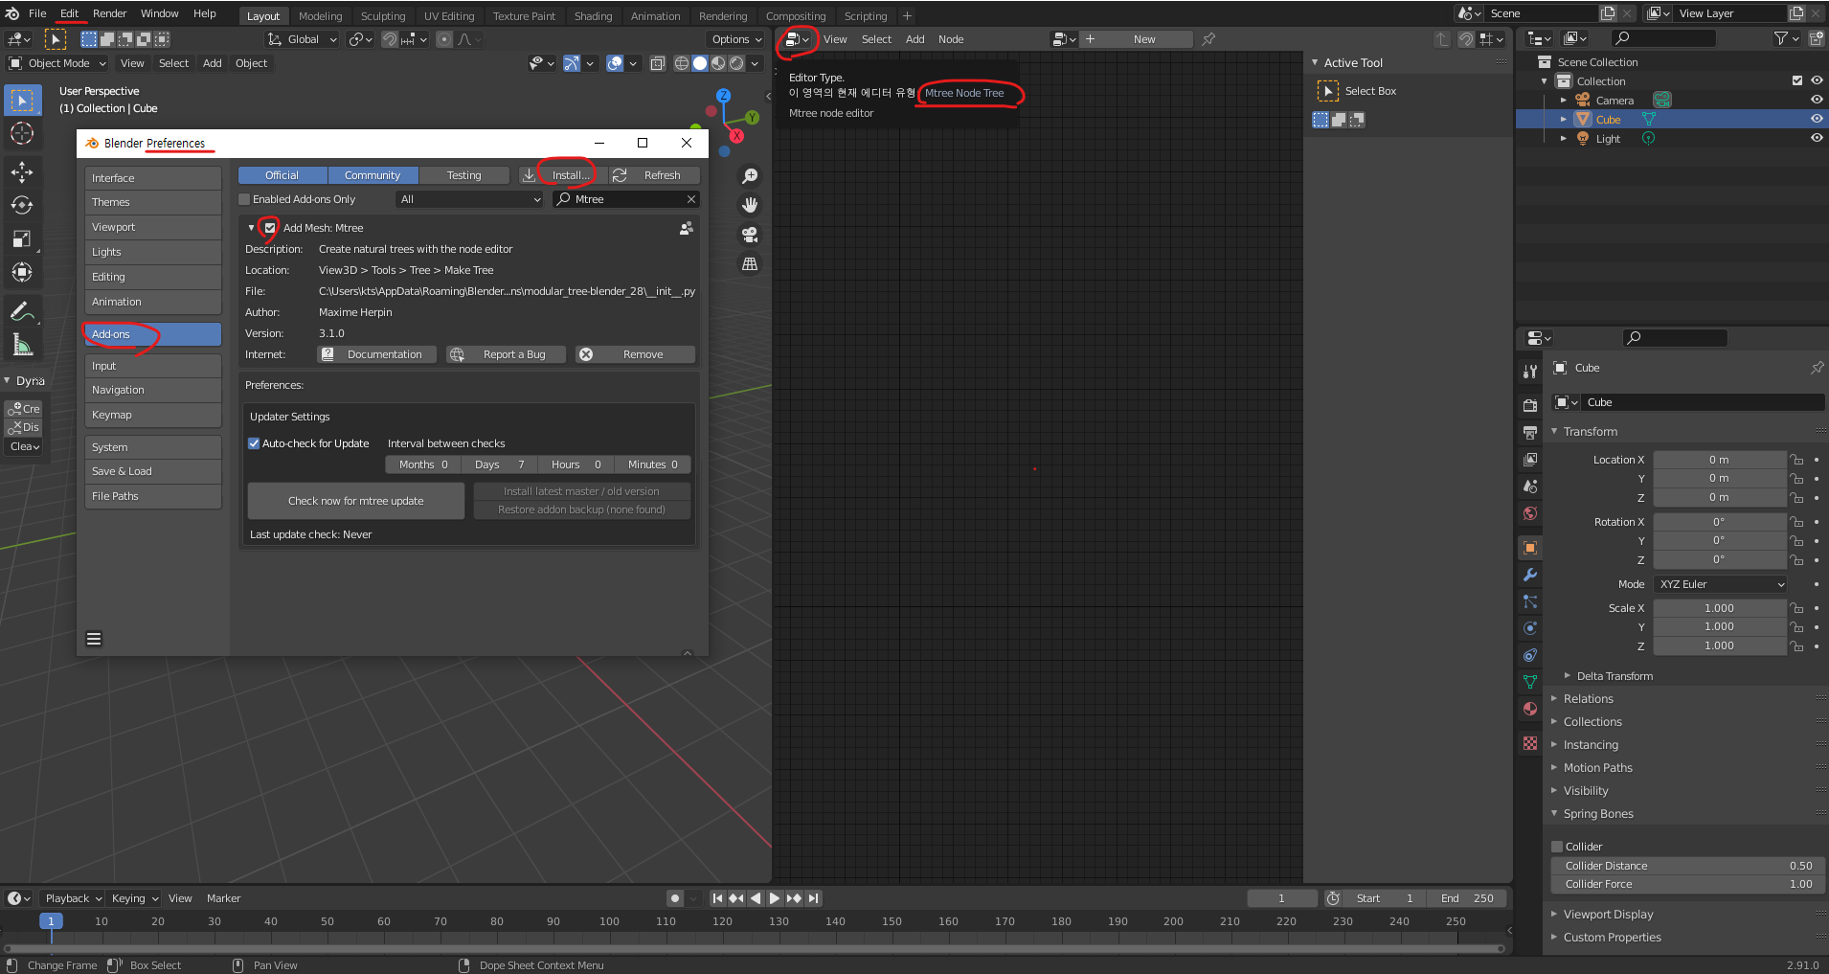
Task: Open the Edit menu
Action: point(70,13)
